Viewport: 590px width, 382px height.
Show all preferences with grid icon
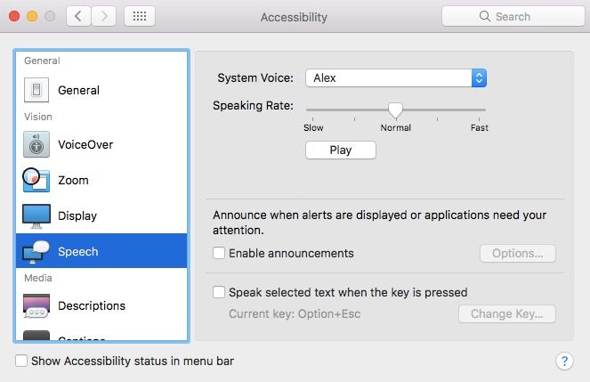[x=140, y=16]
